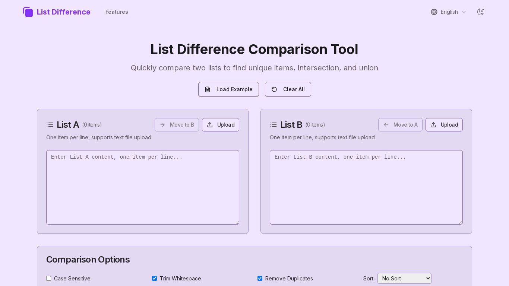The height and width of the screenshot is (286, 509).
Task: Click the List Difference logo icon
Action: tap(28, 12)
